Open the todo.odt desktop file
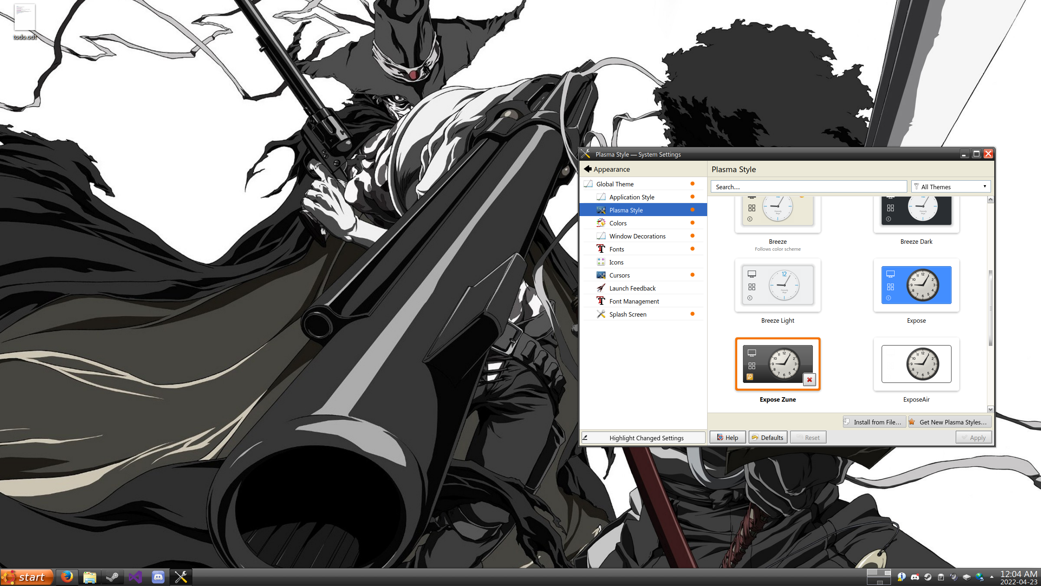 point(25,22)
